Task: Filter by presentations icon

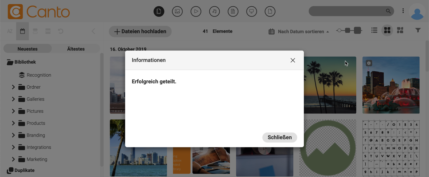Action: click(252, 11)
